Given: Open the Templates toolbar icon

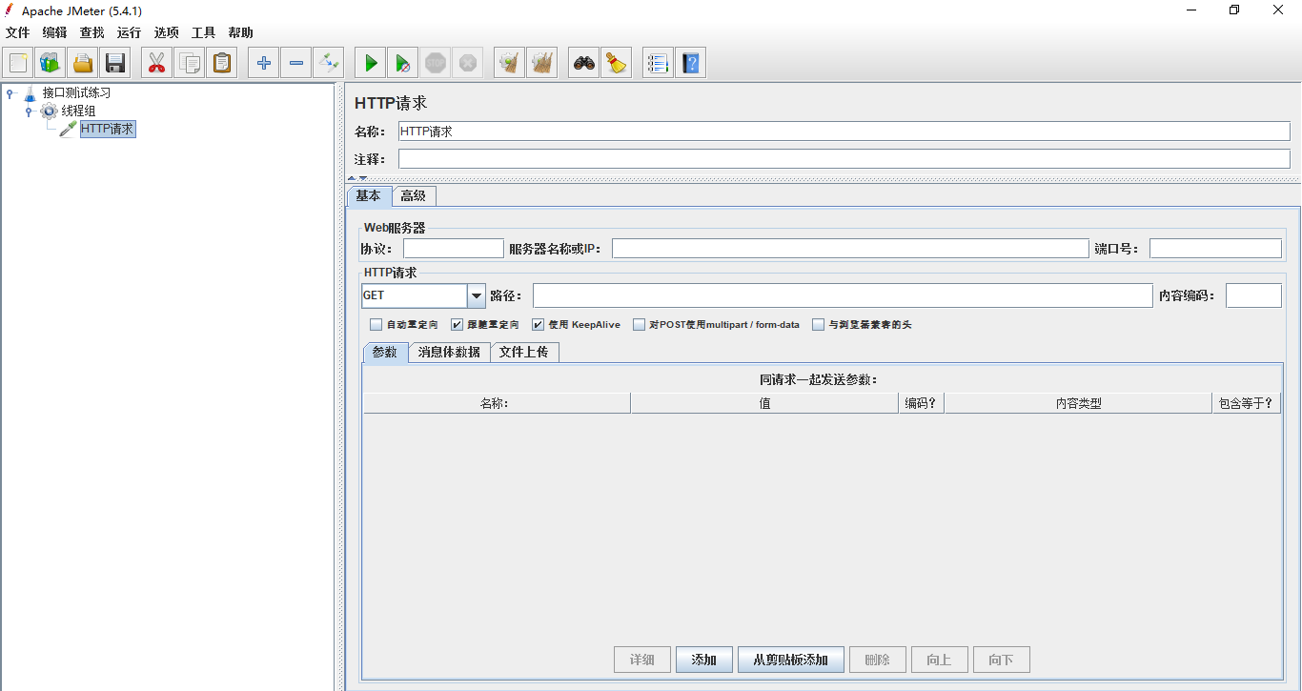Looking at the screenshot, I should (x=51, y=63).
